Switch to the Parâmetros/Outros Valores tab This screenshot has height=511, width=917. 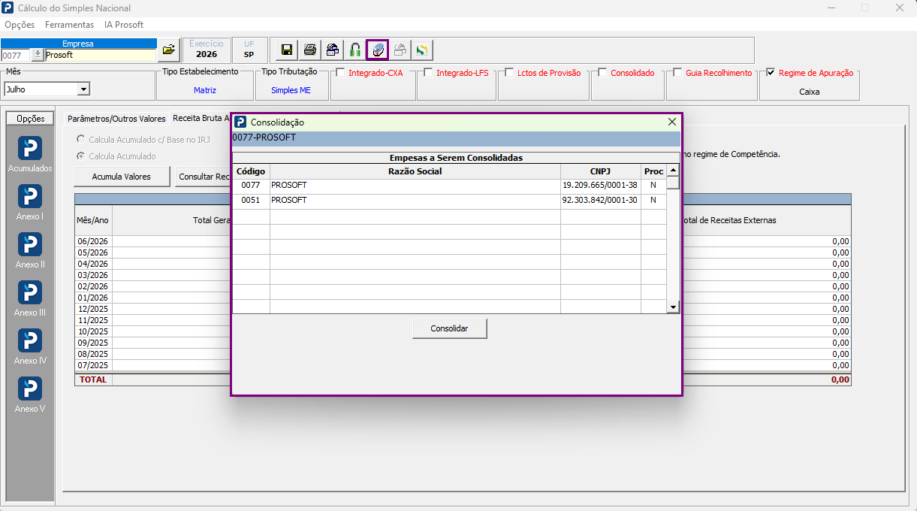click(x=116, y=119)
